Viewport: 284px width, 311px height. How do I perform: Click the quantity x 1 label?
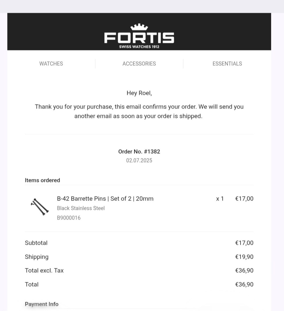[220, 199]
